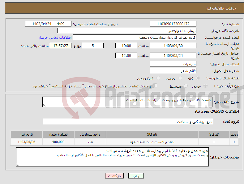
Task: Click the بیمارستان ولیعصر buyer name field
Action: [x=127, y=31]
